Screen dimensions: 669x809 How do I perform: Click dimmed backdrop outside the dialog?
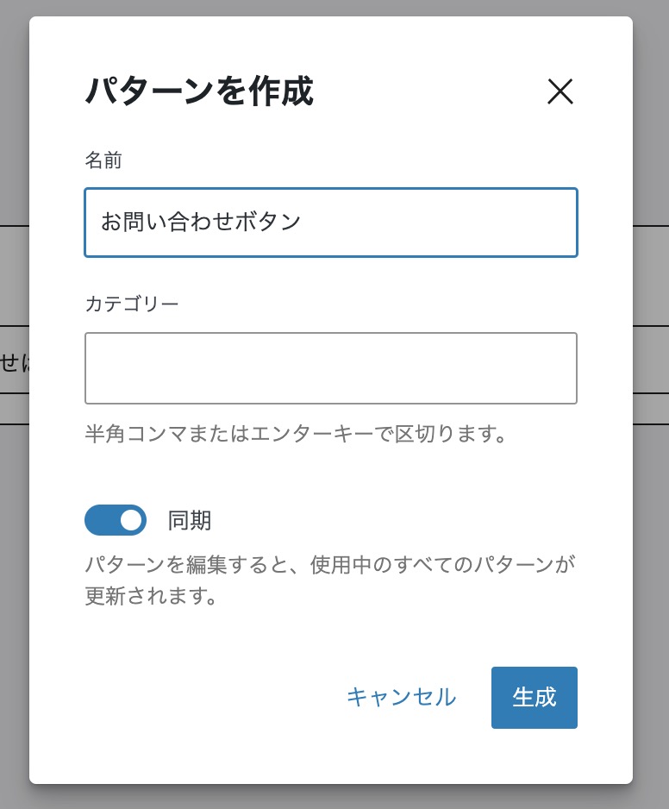13,517
